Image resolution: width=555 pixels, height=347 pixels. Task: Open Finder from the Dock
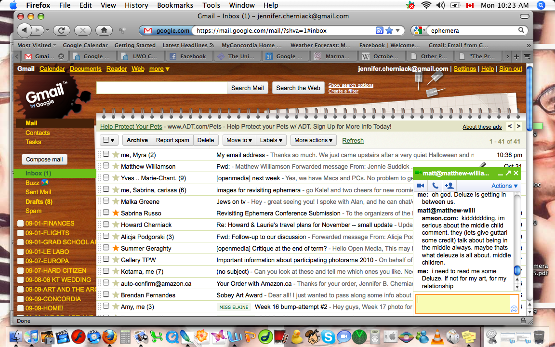(x=15, y=336)
